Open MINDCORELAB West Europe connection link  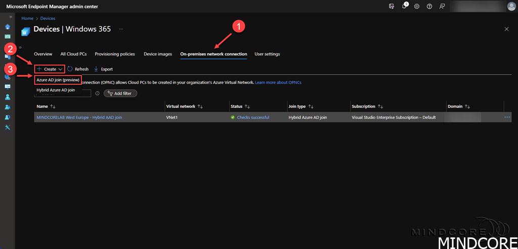click(x=79, y=117)
